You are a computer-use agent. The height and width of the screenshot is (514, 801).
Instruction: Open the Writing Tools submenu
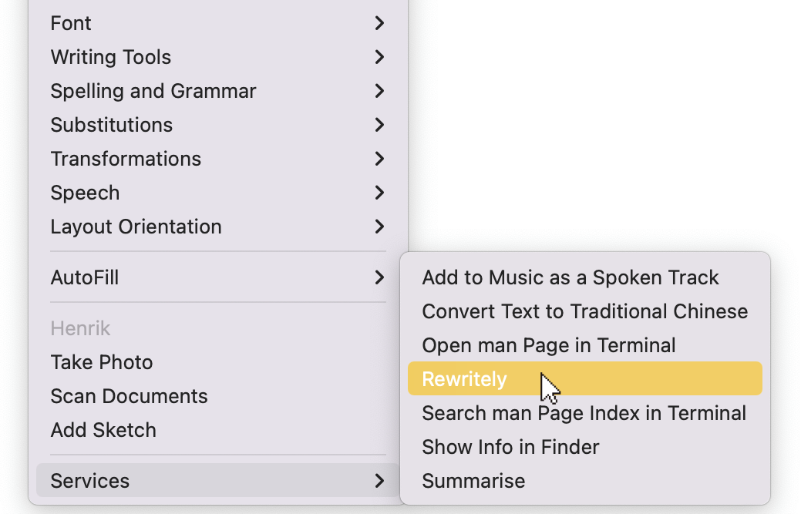tap(217, 57)
